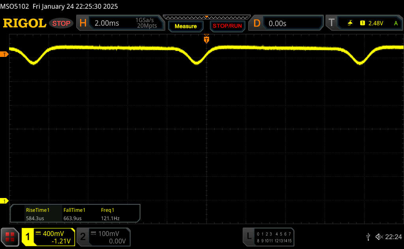The height and width of the screenshot is (249, 404).
Task: Click channel 2 offset 0.00V
Action: [x=117, y=241]
